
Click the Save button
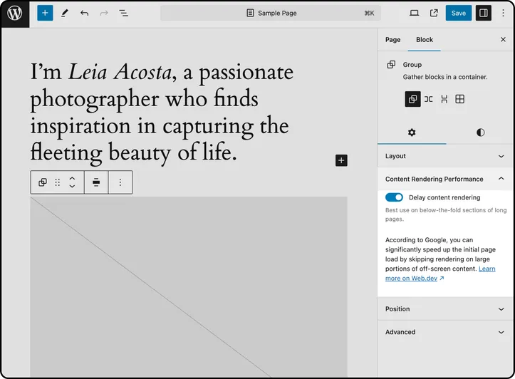(x=459, y=13)
